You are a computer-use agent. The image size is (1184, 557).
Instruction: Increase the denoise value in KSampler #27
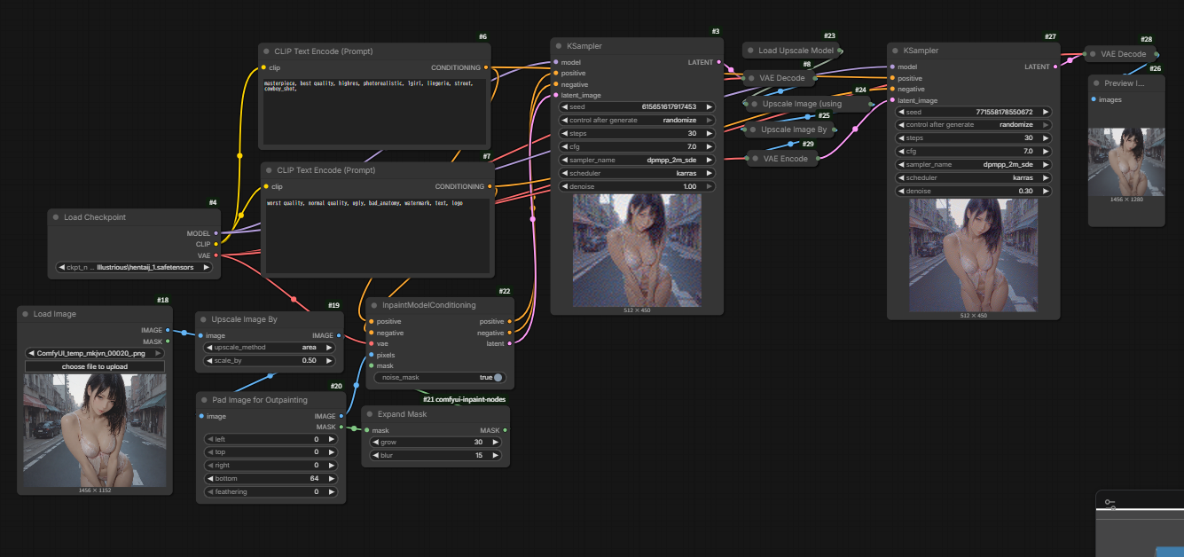(x=1047, y=191)
